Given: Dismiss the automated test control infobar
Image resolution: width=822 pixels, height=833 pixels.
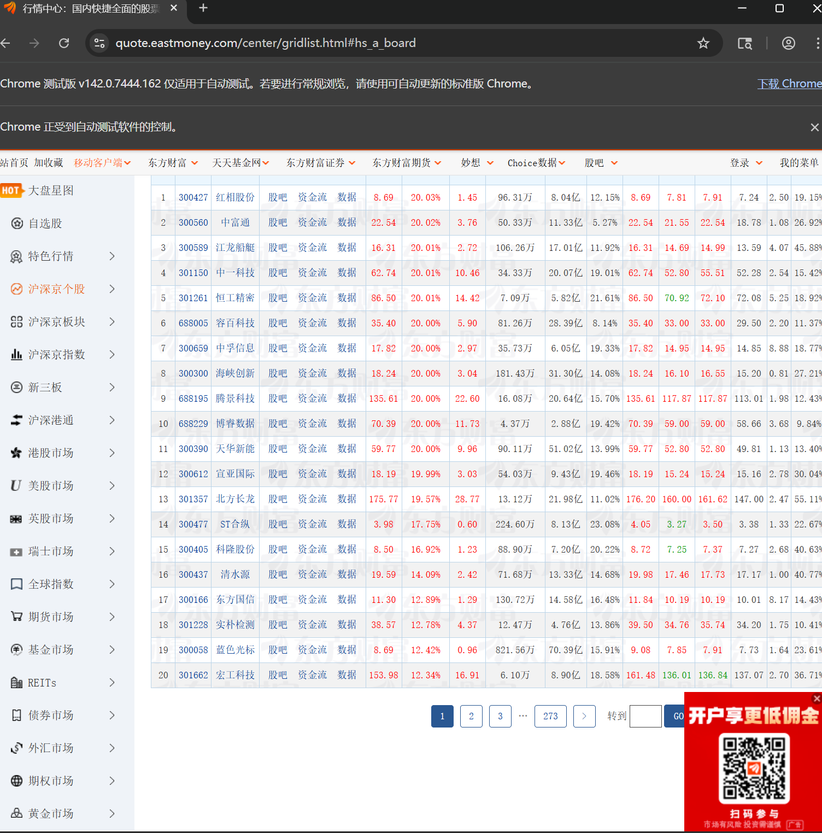Looking at the screenshot, I should [x=814, y=127].
